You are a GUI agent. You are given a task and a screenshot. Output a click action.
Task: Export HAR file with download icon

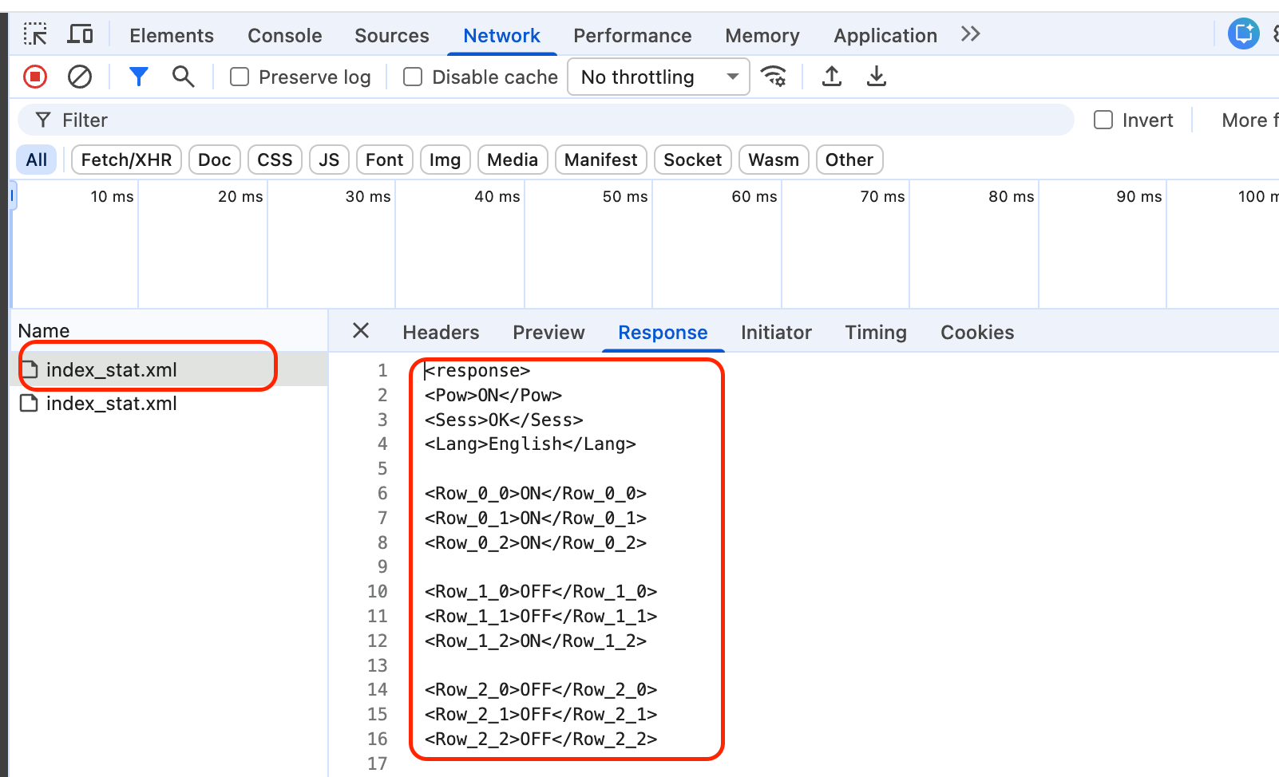pyautogui.click(x=877, y=77)
